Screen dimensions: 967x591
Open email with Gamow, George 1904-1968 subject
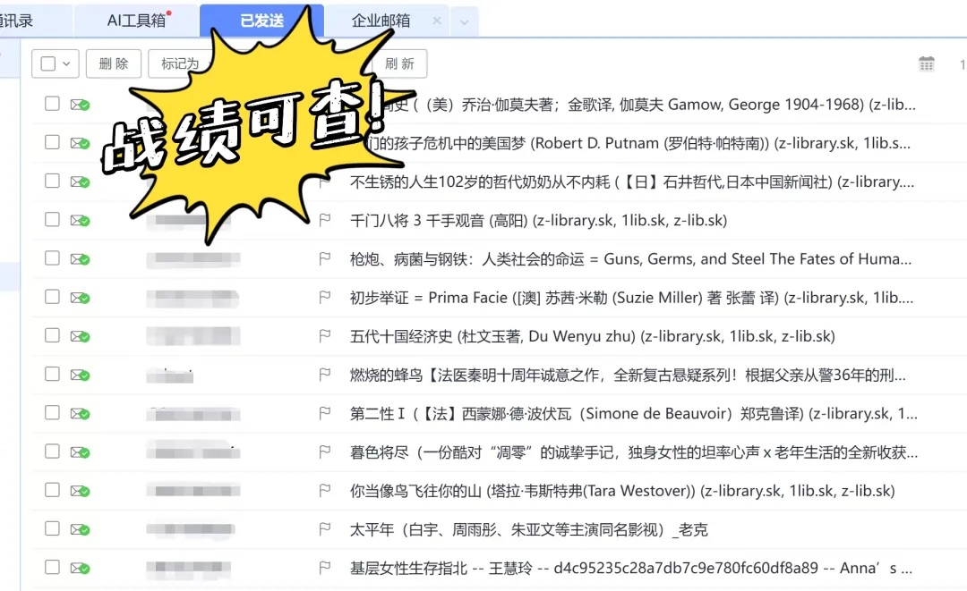point(647,105)
